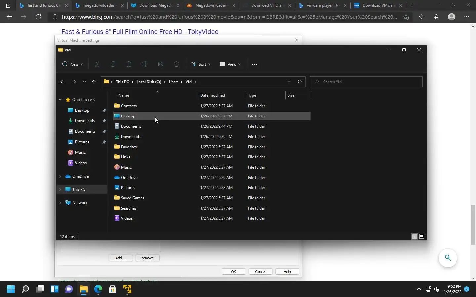Image resolution: width=476 pixels, height=297 pixels.
Task: Select the Searches folder row
Action: (x=212, y=208)
